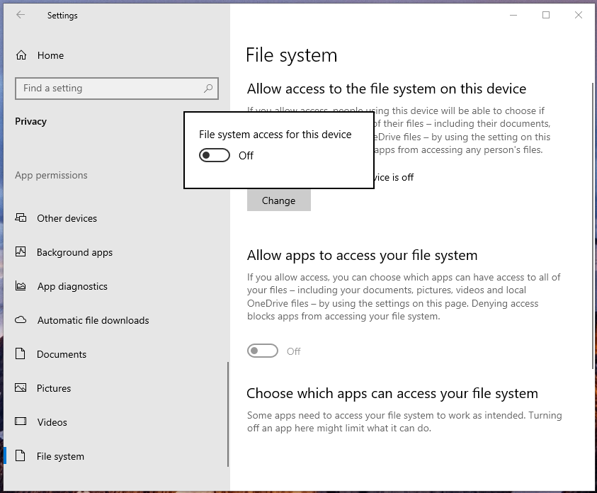This screenshot has width=597, height=493.
Task: Select the Videos icon in the sidebar
Action: point(21,422)
